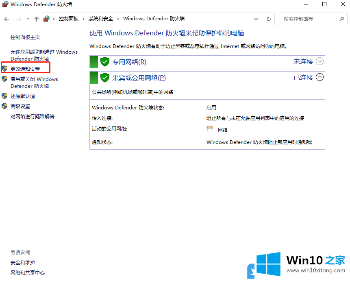Click the network bench icon beside 网络
The image size is (350, 281).
[210, 129]
